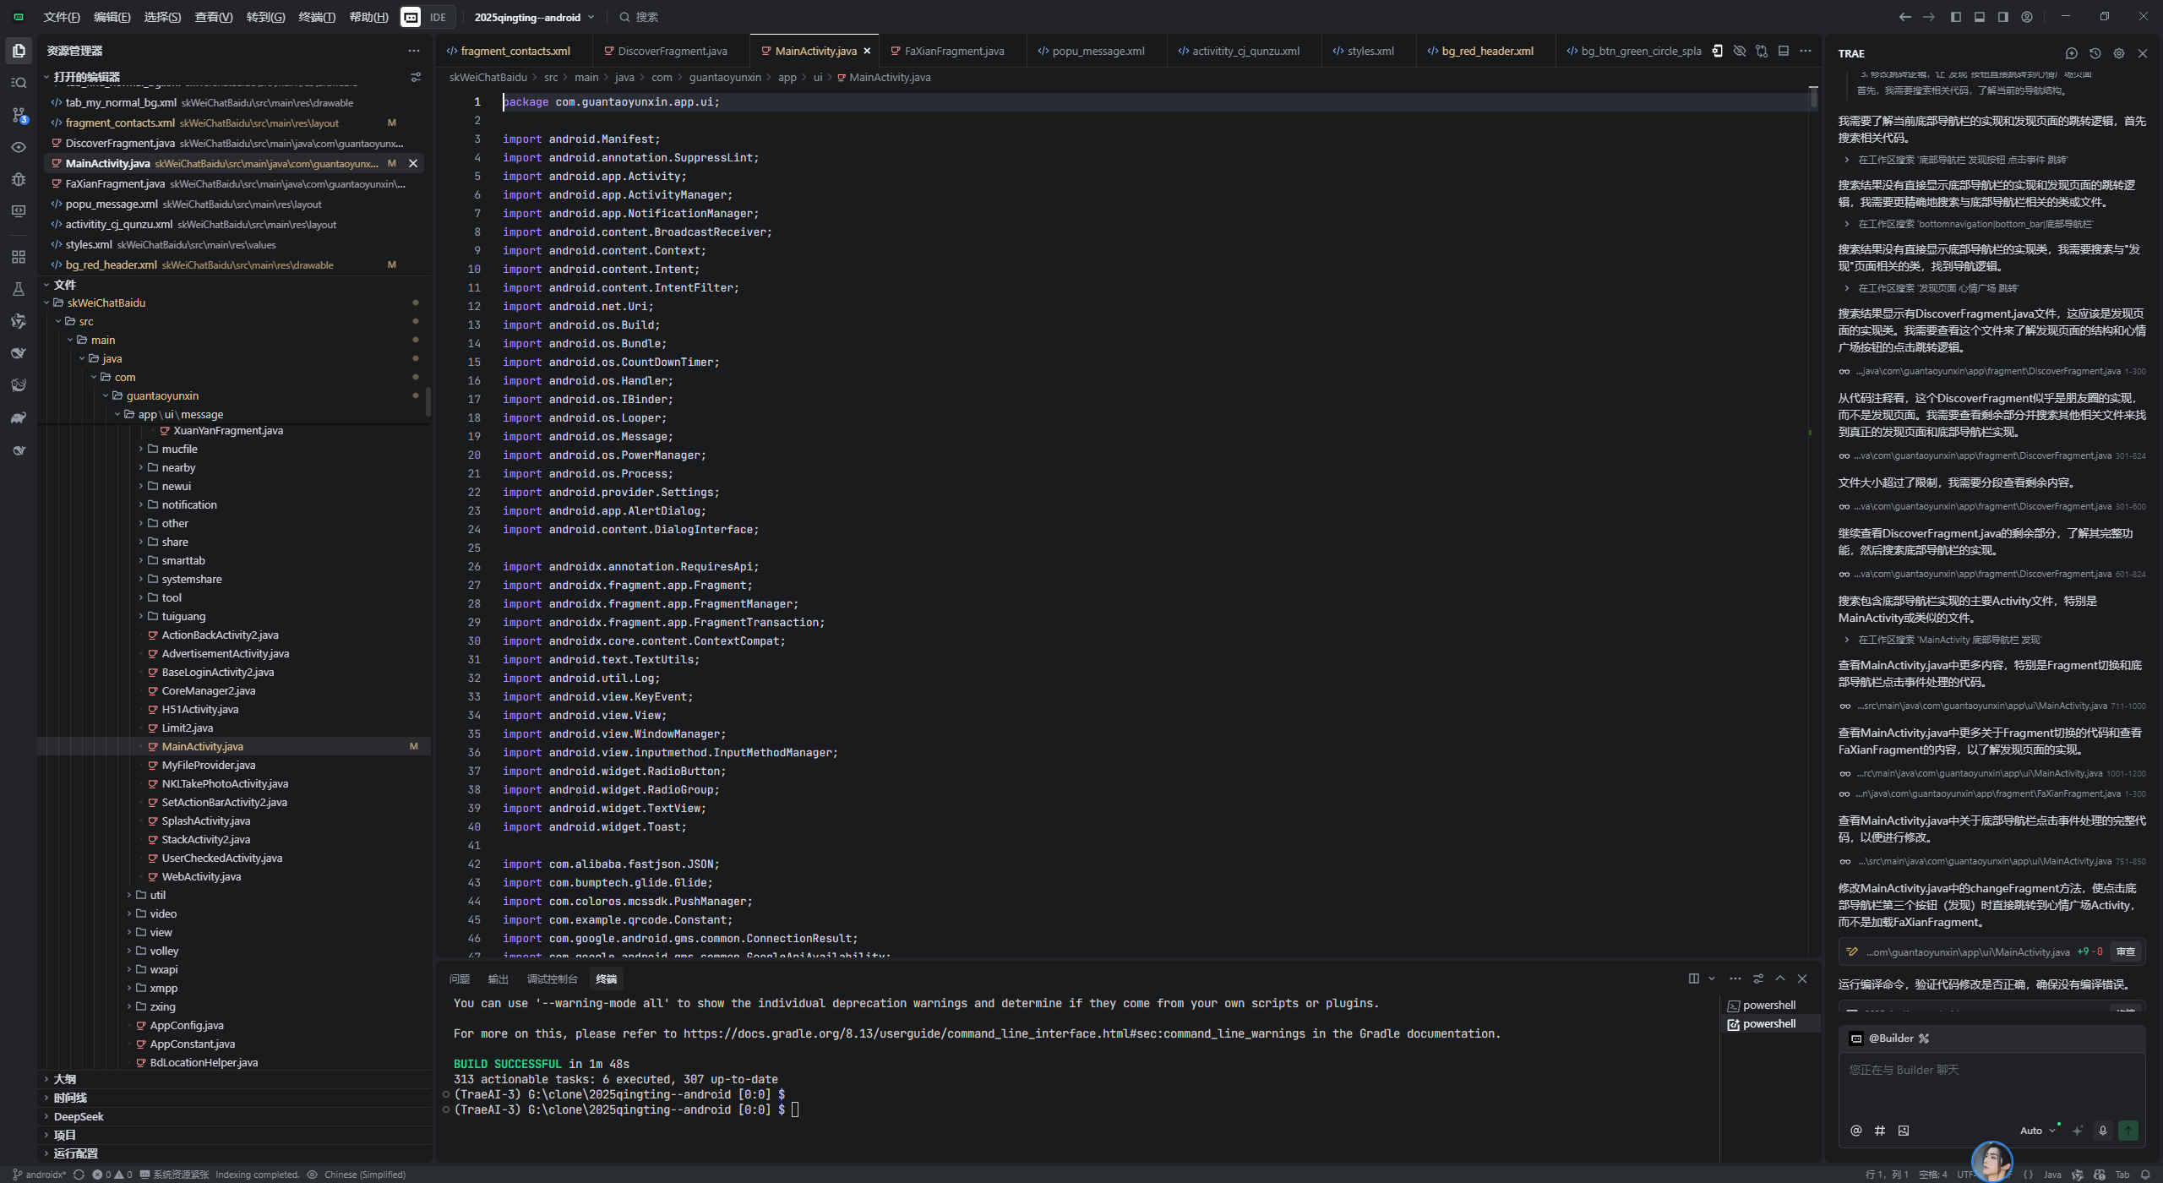This screenshot has width=2163, height=1183.
Task: Open the Gradle elephant icon in activity bar
Action: [19, 417]
